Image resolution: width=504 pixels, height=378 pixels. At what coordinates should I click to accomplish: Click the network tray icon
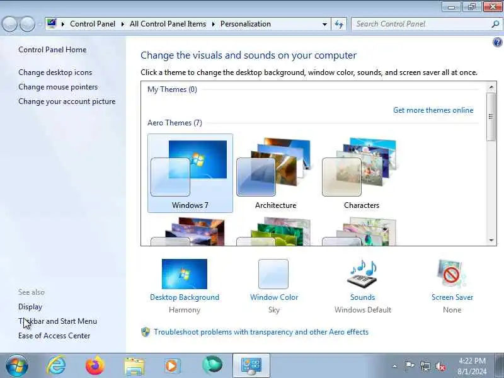[x=425, y=366]
